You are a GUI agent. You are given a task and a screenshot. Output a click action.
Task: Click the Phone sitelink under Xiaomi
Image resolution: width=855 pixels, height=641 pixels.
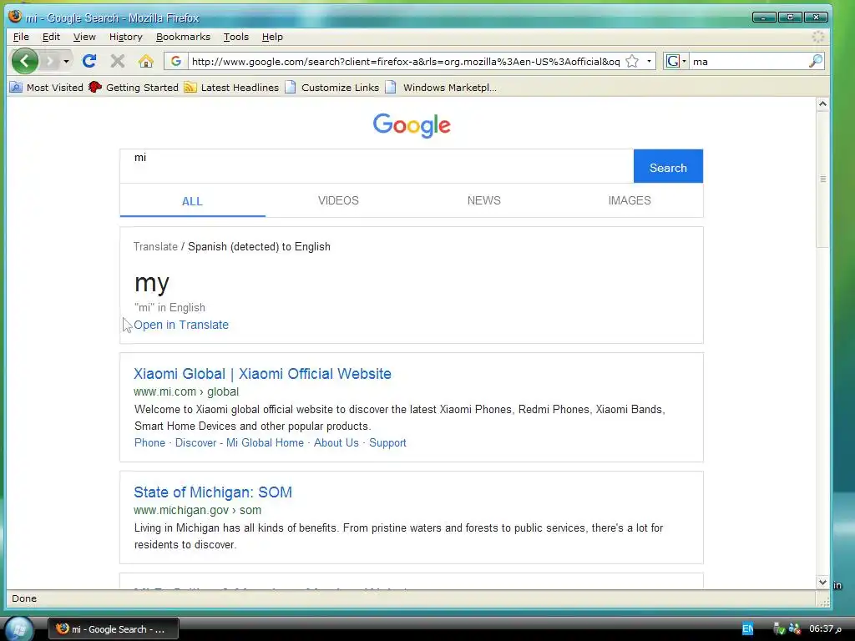(x=150, y=442)
